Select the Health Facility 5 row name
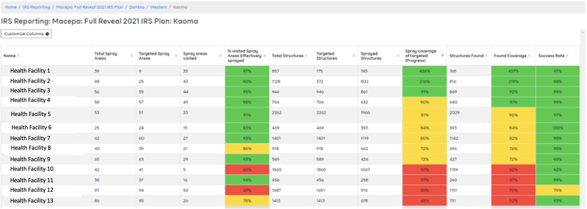 click(x=31, y=114)
